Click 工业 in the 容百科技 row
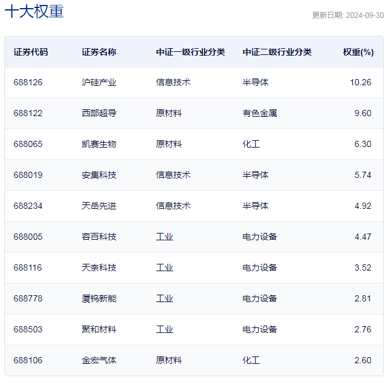388x383 pixels. [x=164, y=237]
